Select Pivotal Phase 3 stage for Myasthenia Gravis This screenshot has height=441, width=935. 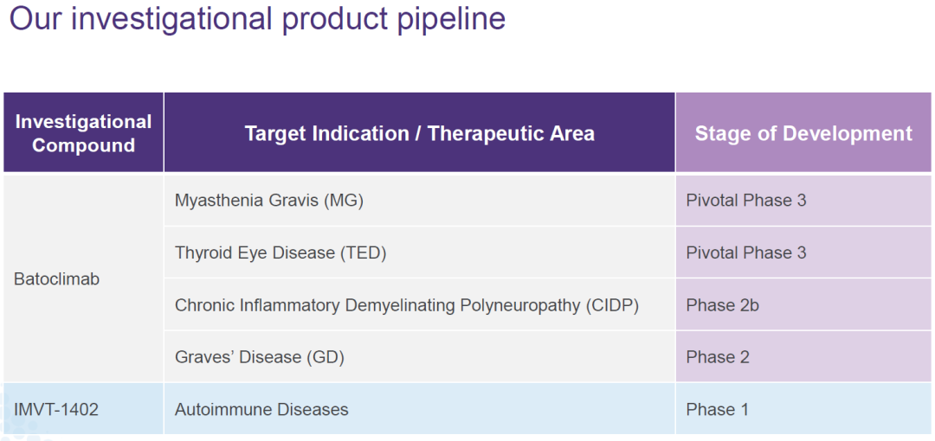746,201
